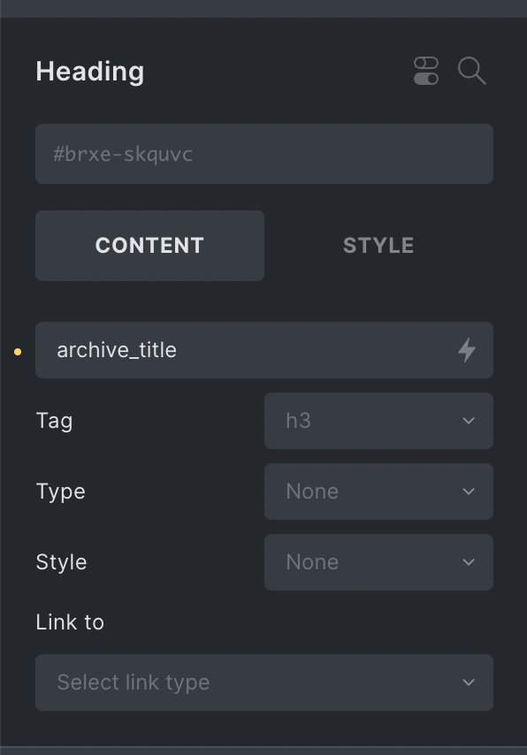
Task: Expand the chevron on the Tag selector
Action: [x=469, y=421]
